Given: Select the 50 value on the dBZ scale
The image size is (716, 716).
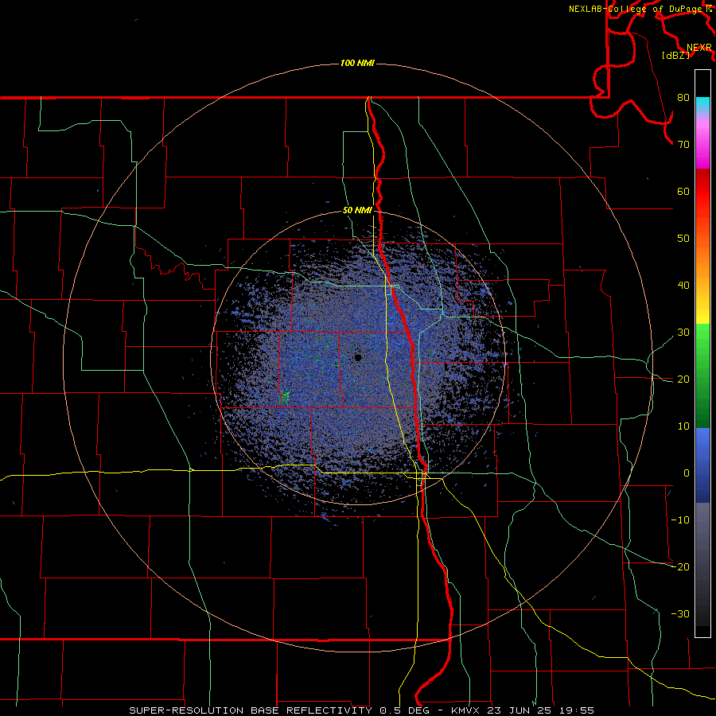Looking at the screenshot, I should pyautogui.click(x=683, y=239).
